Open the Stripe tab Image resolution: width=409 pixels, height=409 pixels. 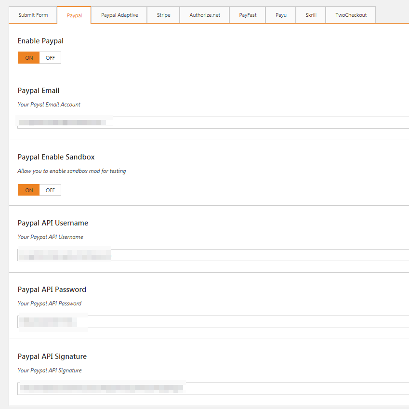pos(163,15)
